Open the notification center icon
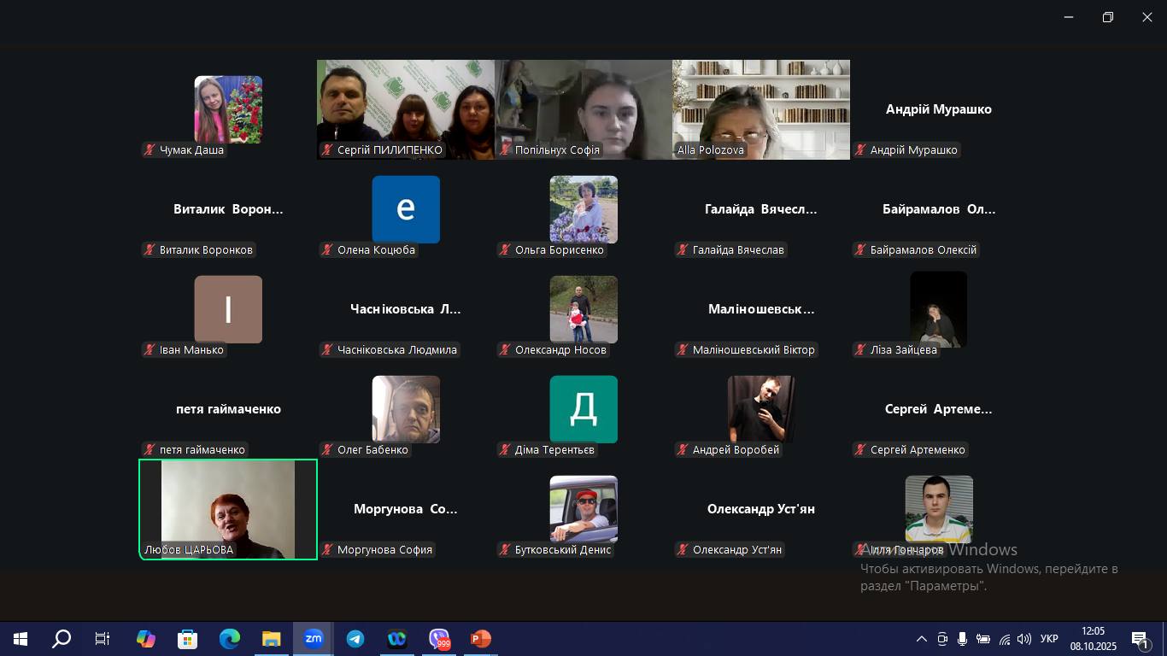 point(1140,639)
